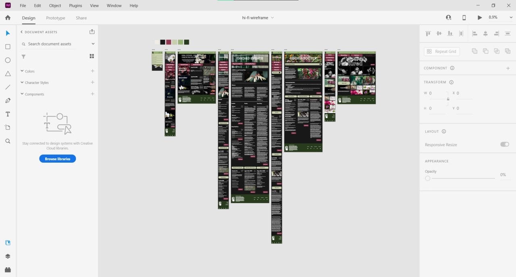The image size is (516, 277).
Task: Open the Plugins menu
Action: click(75, 6)
